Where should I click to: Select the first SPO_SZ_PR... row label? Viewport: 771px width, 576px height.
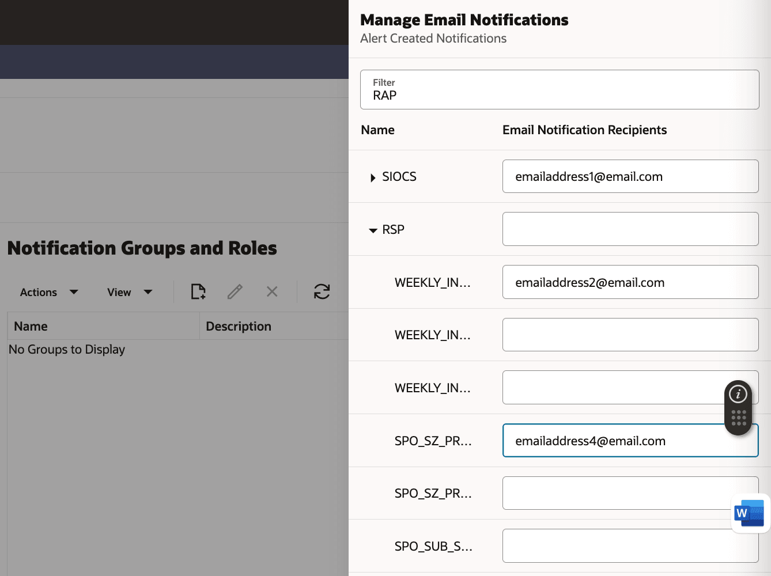[433, 441]
